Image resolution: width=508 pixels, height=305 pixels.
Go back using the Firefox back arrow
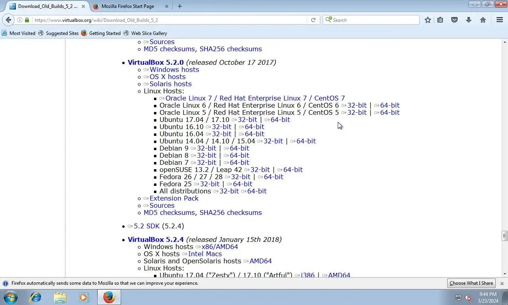pyautogui.click(x=9, y=20)
